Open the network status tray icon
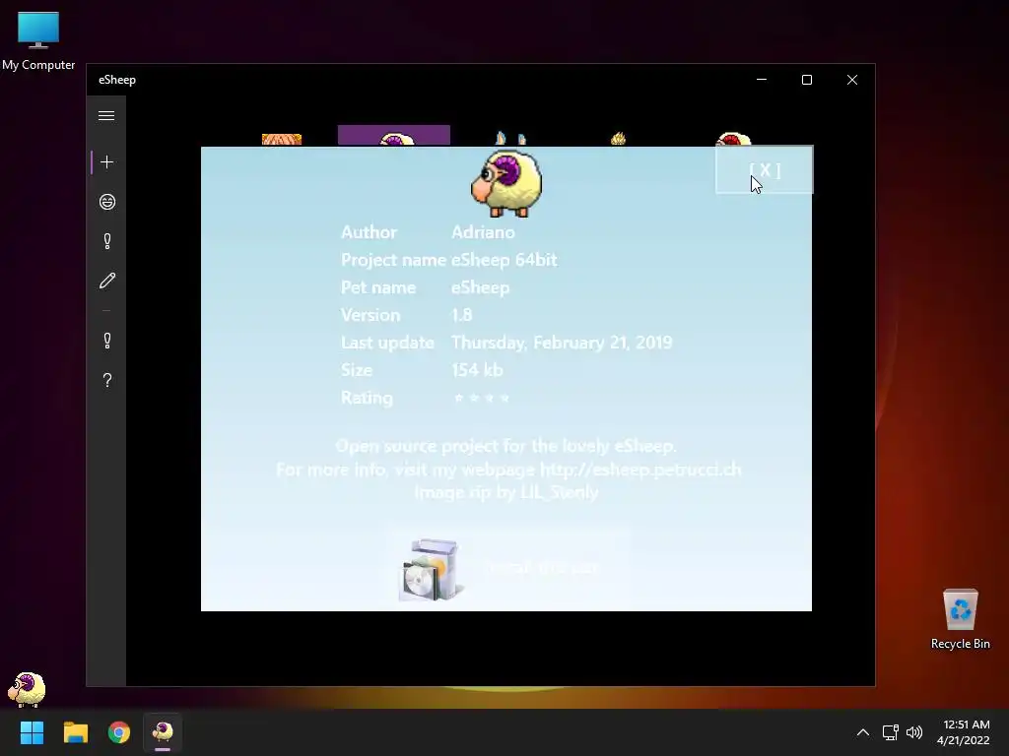 pyautogui.click(x=890, y=732)
